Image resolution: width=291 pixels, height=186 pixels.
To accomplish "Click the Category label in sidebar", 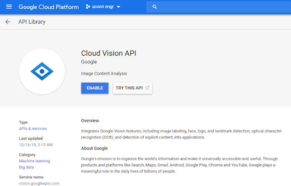I will (x=27, y=155).
